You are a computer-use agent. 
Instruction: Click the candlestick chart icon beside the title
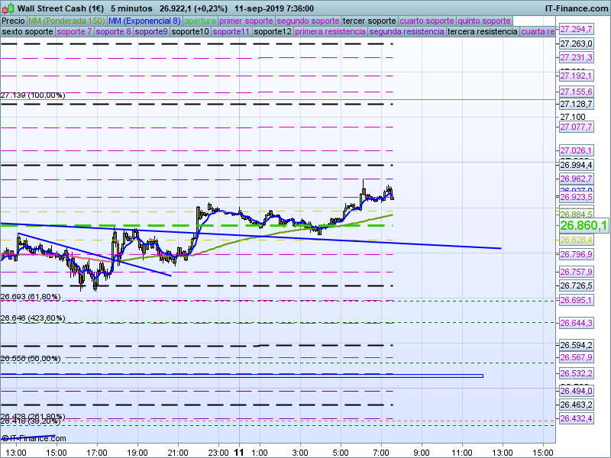8,8
